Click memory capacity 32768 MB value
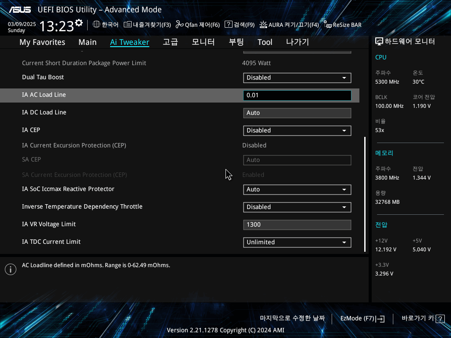The image size is (451, 338). click(387, 202)
